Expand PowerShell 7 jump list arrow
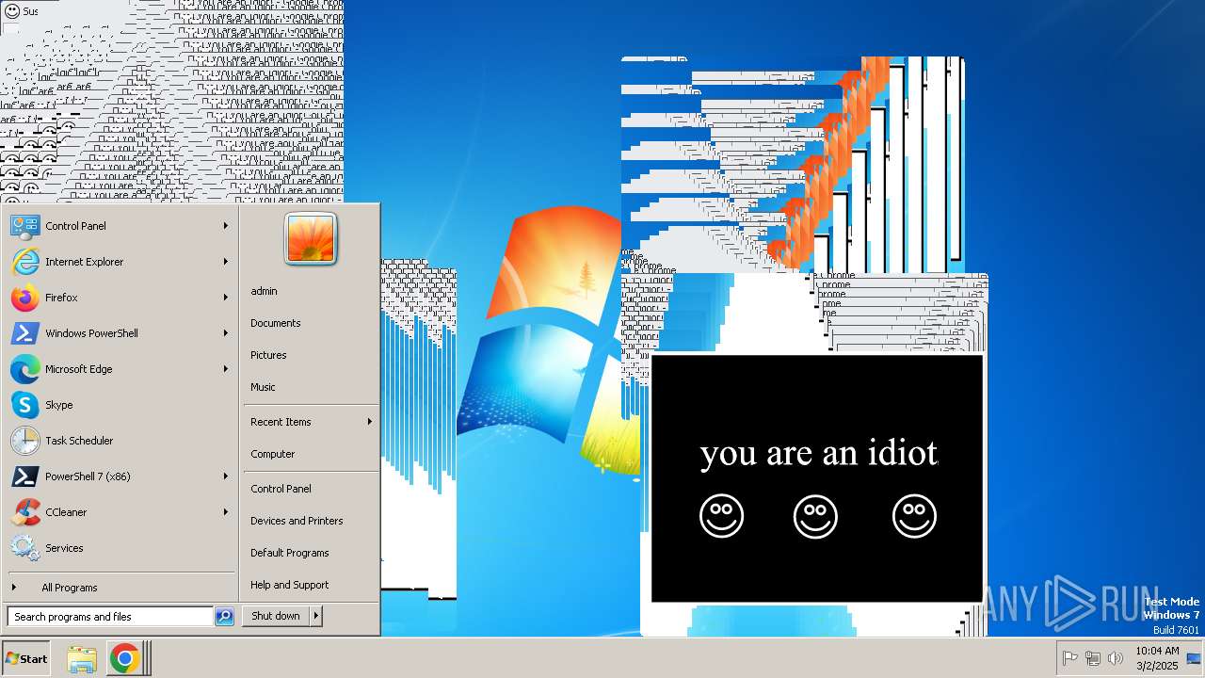The image size is (1205, 678). coord(226,476)
